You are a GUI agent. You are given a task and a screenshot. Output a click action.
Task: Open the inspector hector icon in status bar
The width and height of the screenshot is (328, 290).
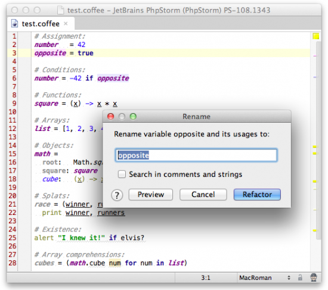point(313,277)
